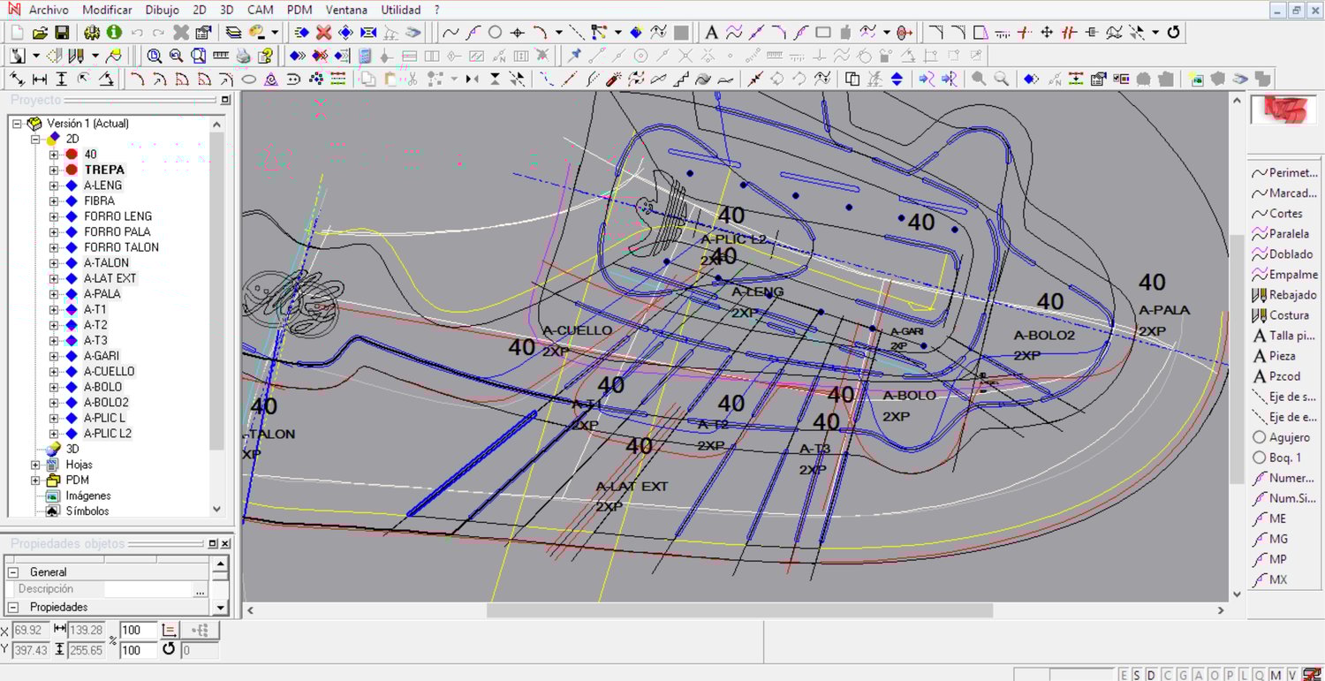Select the text 'A' tool
Viewport: 1325px width, 681px height.
click(x=711, y=33)
